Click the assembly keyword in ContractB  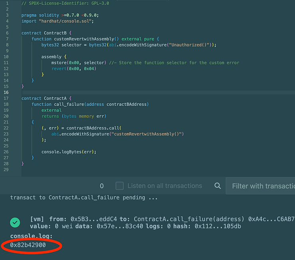click(x=51, y=57)
